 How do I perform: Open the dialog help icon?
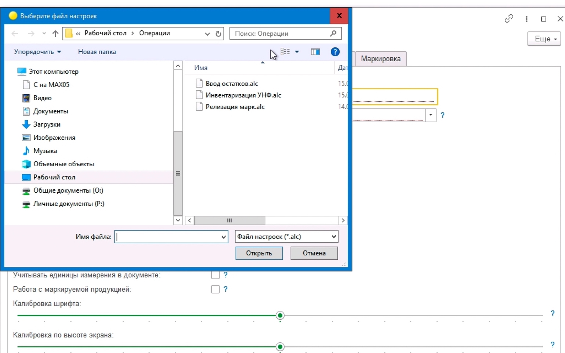(335, 52)
